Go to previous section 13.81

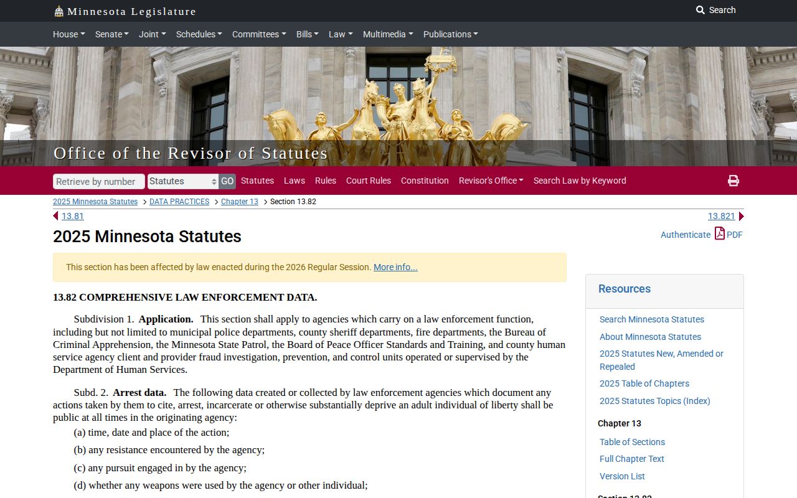pos(73,216)
